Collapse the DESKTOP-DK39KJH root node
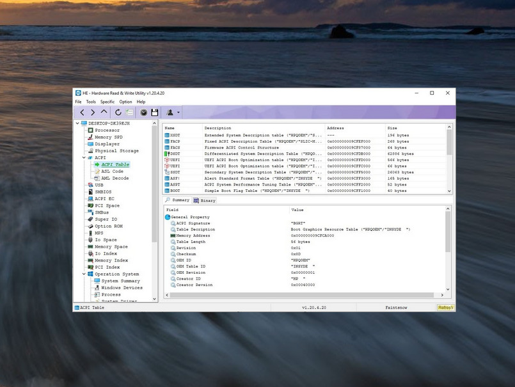515x387 pixels. click(x=78, y=123)
